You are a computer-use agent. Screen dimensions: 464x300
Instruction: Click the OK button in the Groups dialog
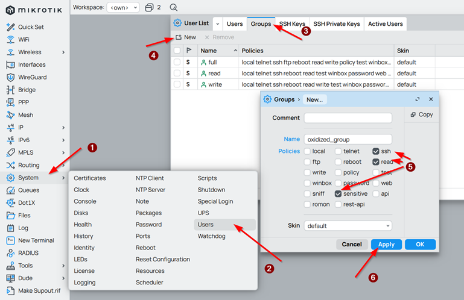420,245
